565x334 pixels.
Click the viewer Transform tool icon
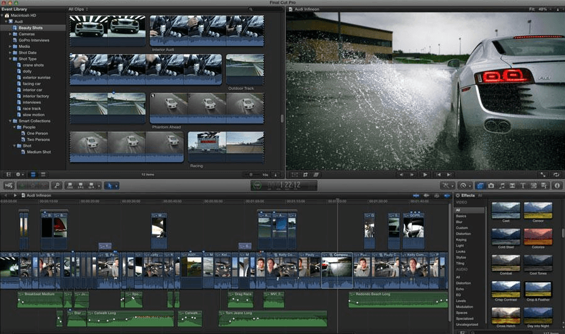[x=294, y=175]
